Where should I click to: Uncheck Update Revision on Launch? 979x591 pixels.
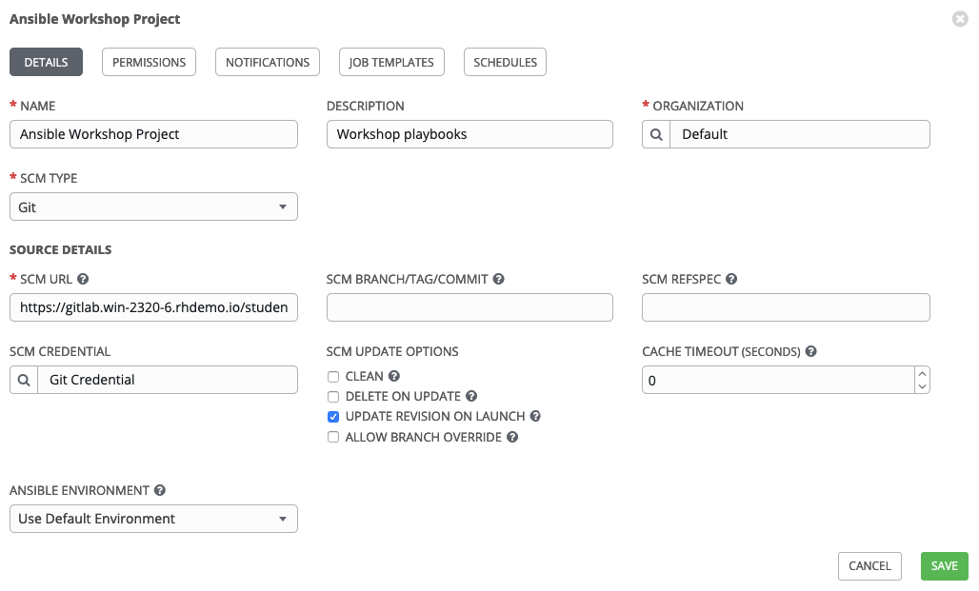click(x=333, y=417)
